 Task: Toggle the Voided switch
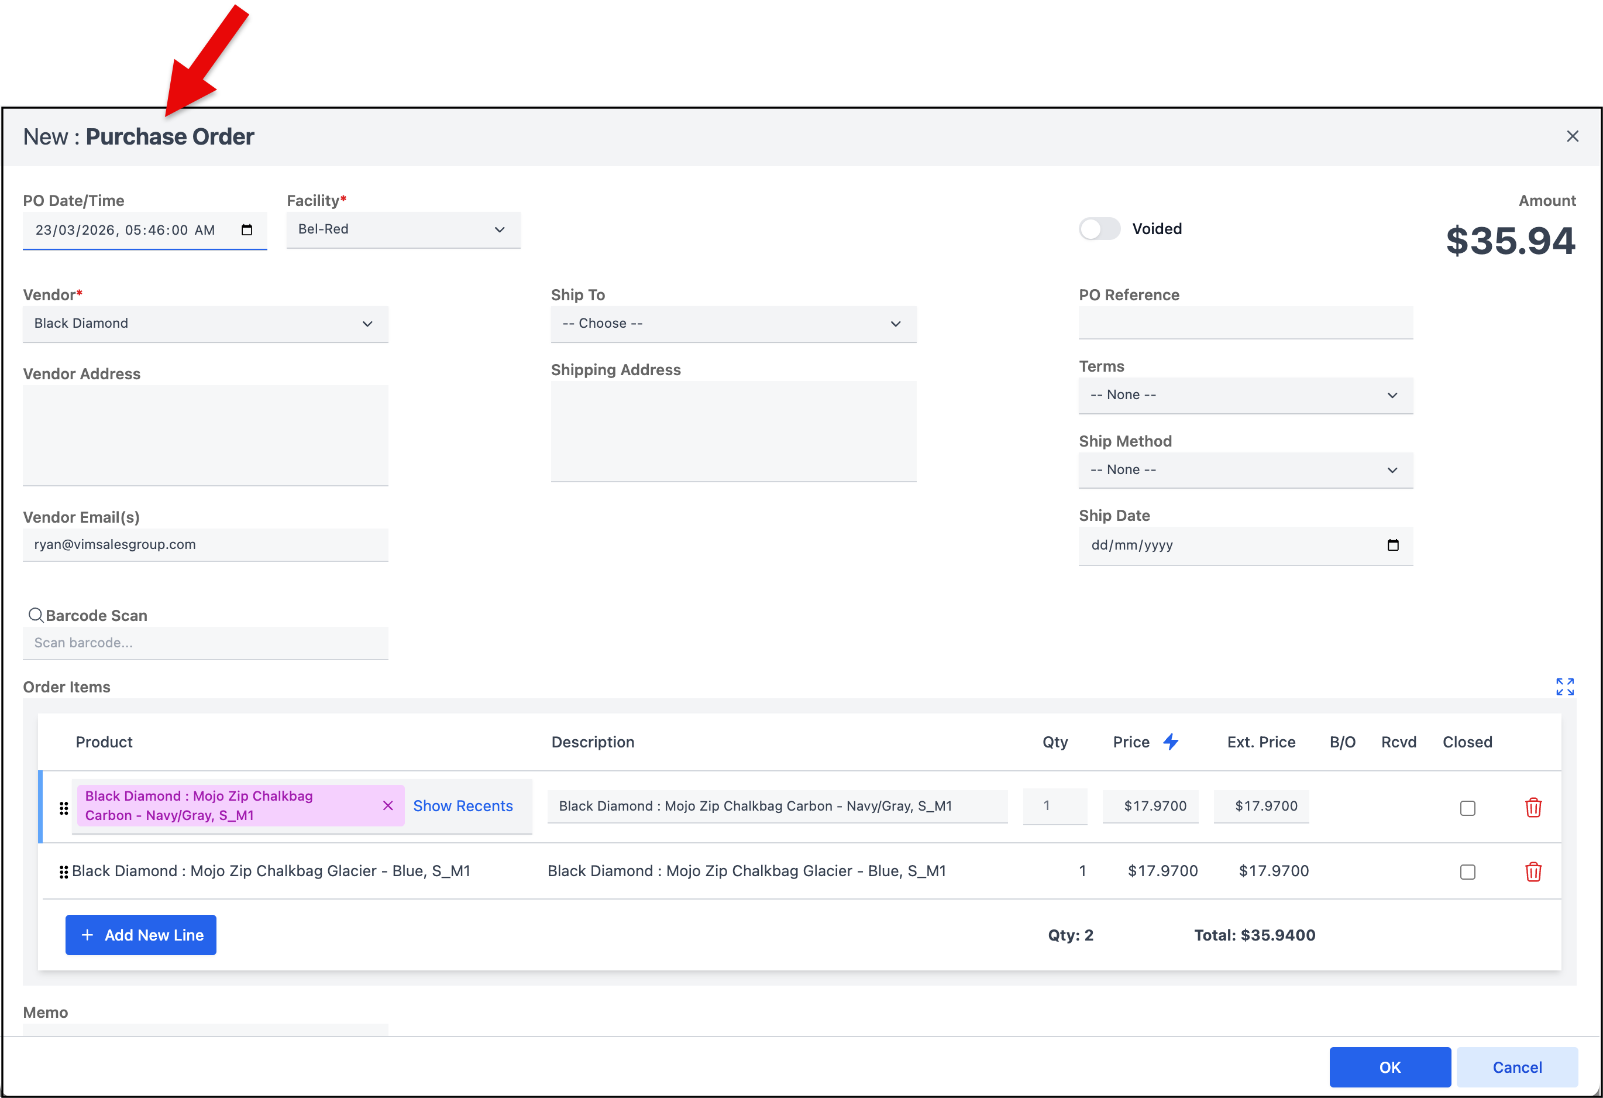[1099, 229]
